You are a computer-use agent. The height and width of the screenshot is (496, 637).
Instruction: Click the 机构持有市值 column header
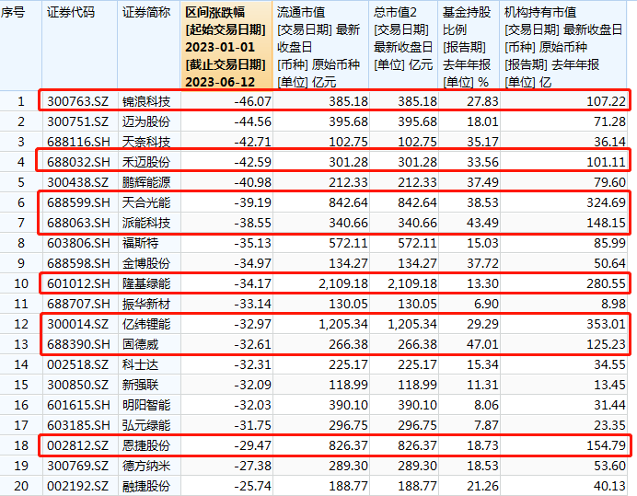coord(563,46)
